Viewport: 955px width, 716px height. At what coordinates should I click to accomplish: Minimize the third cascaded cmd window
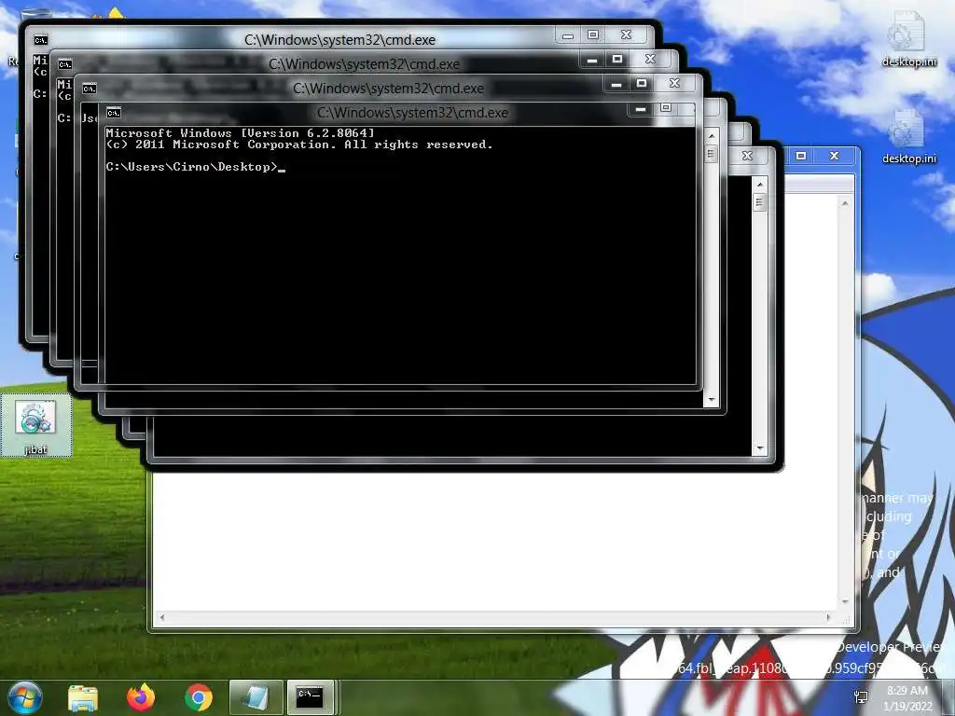616,84
